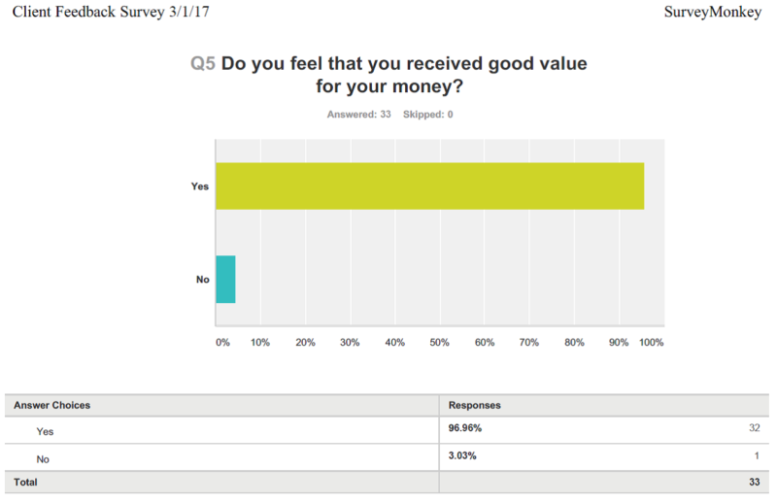Click the teal No bar in chart
This screenshot has height=504, width=777.
(225, 279)
